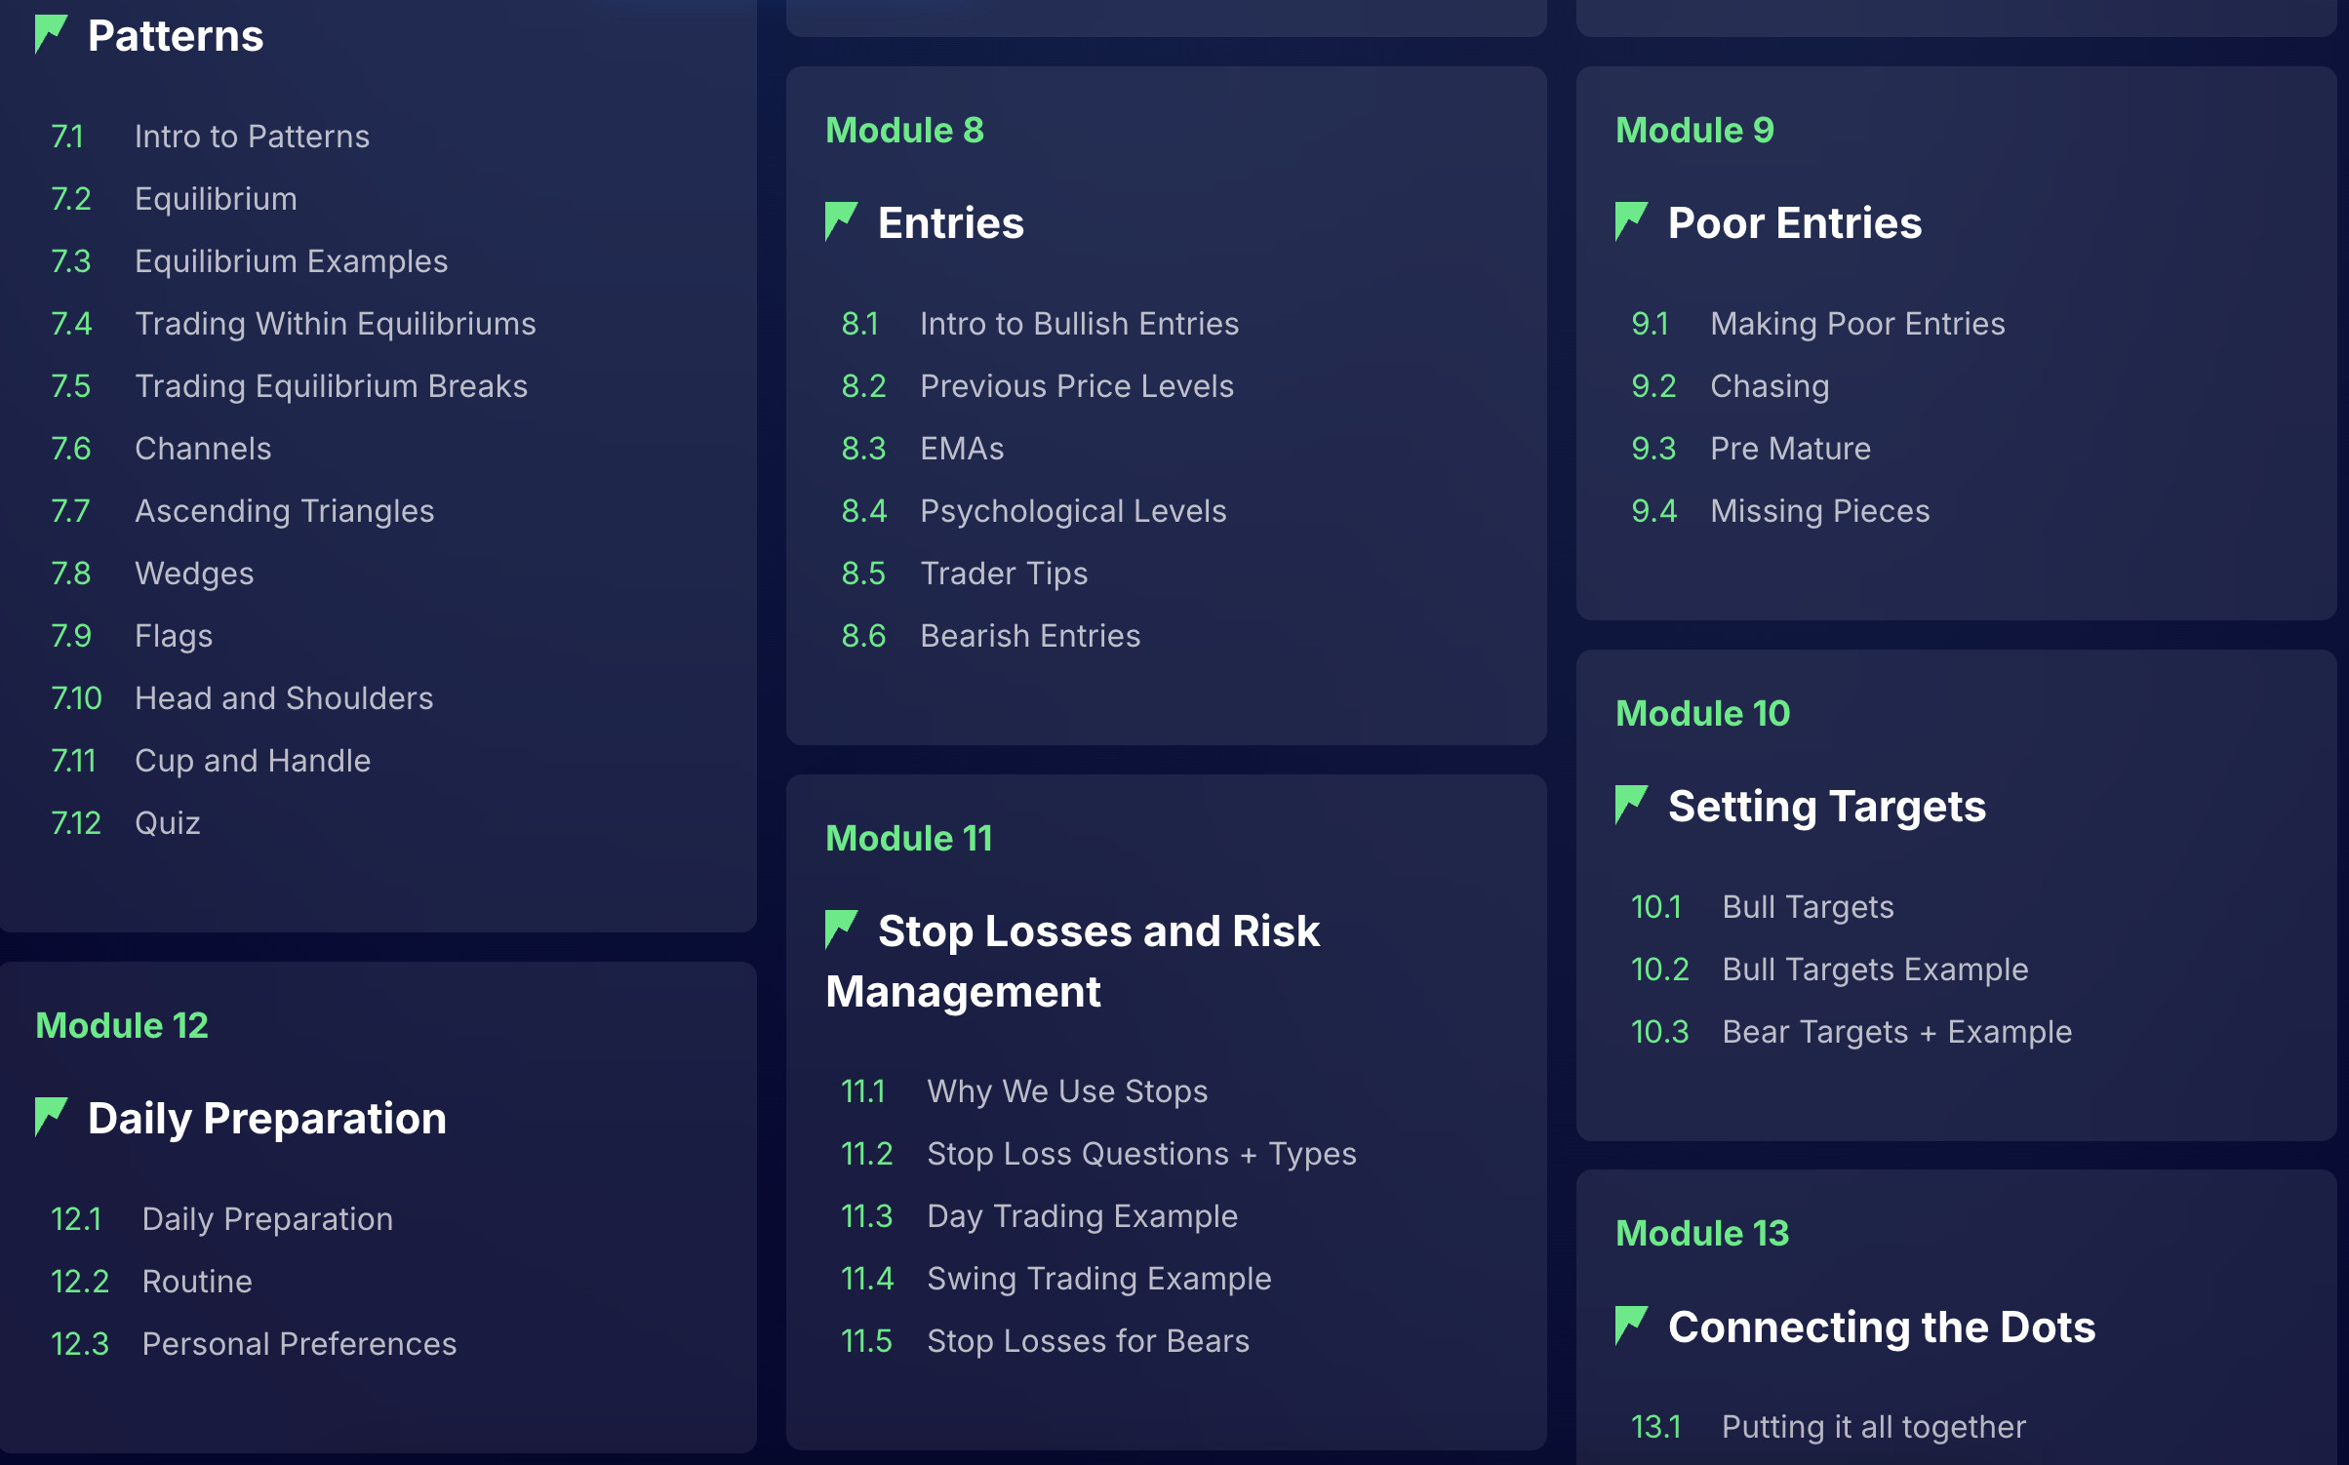Open lesson 11.4 Swing Trading Example
The width and height of the screenshot is (2349, 1465).
[x=1098, y=1279]
